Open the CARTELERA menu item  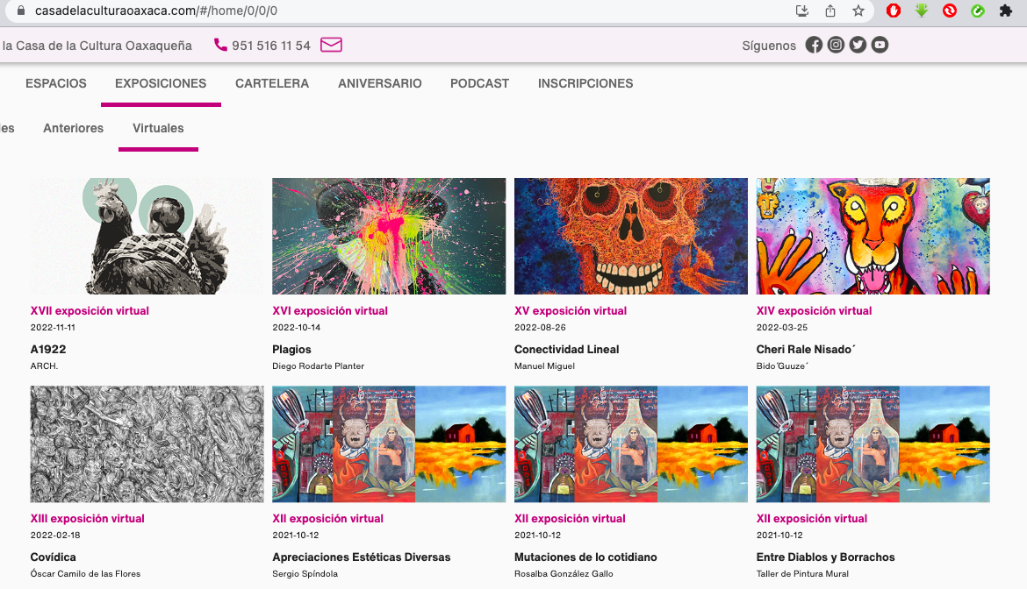[272, 84]
